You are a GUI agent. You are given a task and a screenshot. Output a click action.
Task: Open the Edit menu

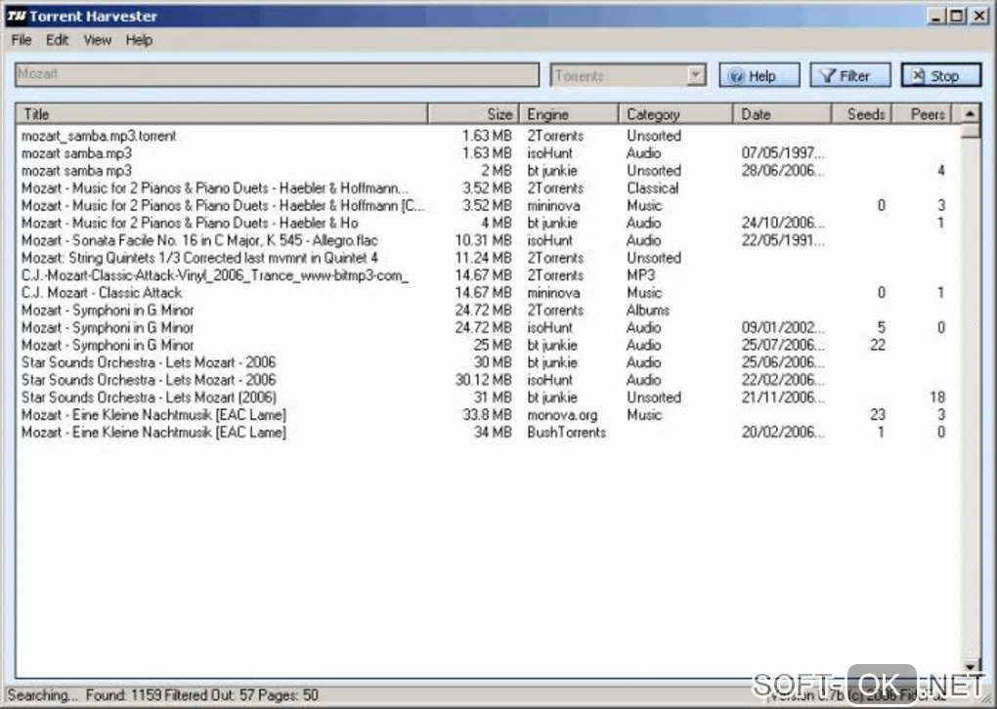pos(57,40)
